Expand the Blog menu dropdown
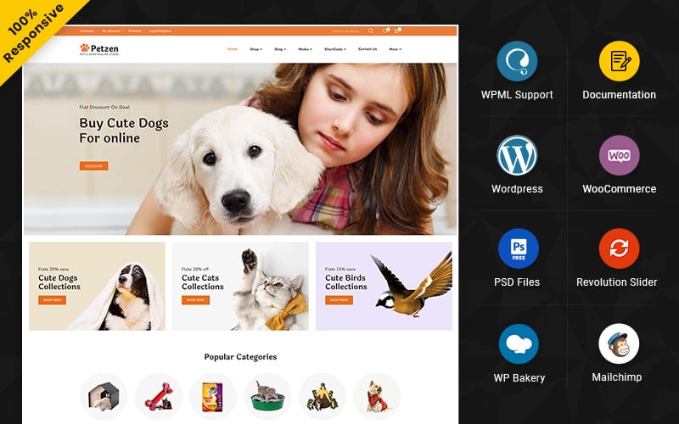Image resolution: width=679 pixels, height=424 pixels. tap(280, 49)
